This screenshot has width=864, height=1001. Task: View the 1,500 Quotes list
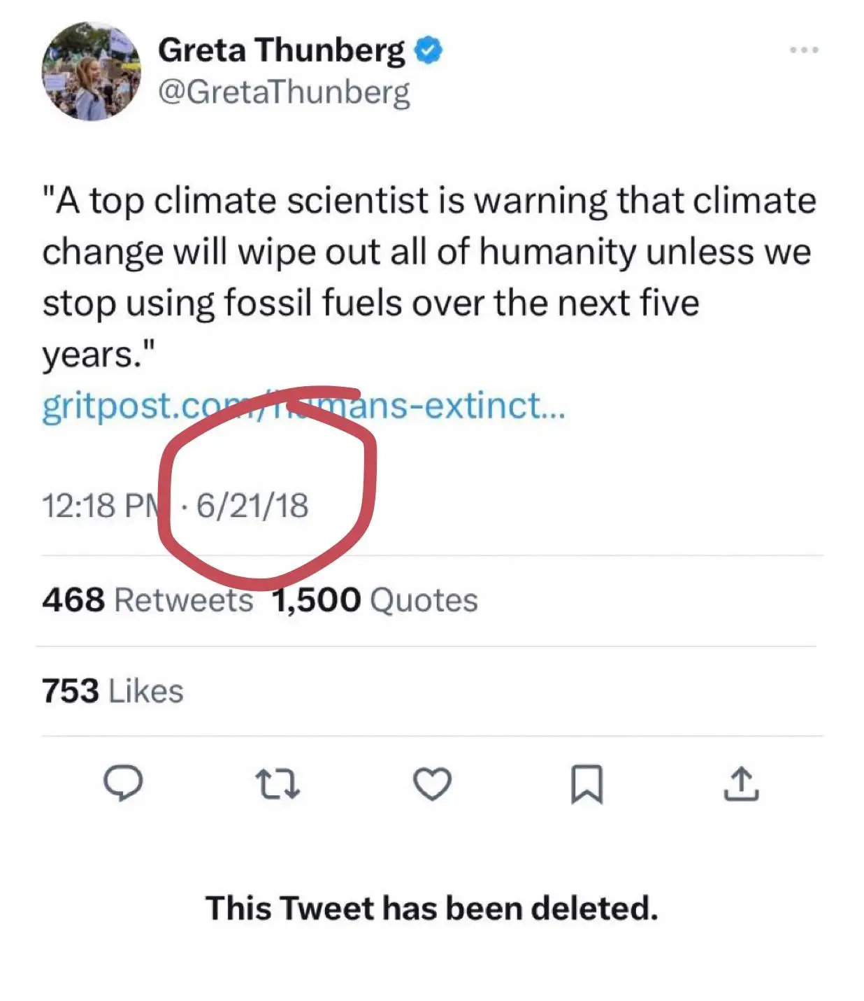(x=375, y=600)
